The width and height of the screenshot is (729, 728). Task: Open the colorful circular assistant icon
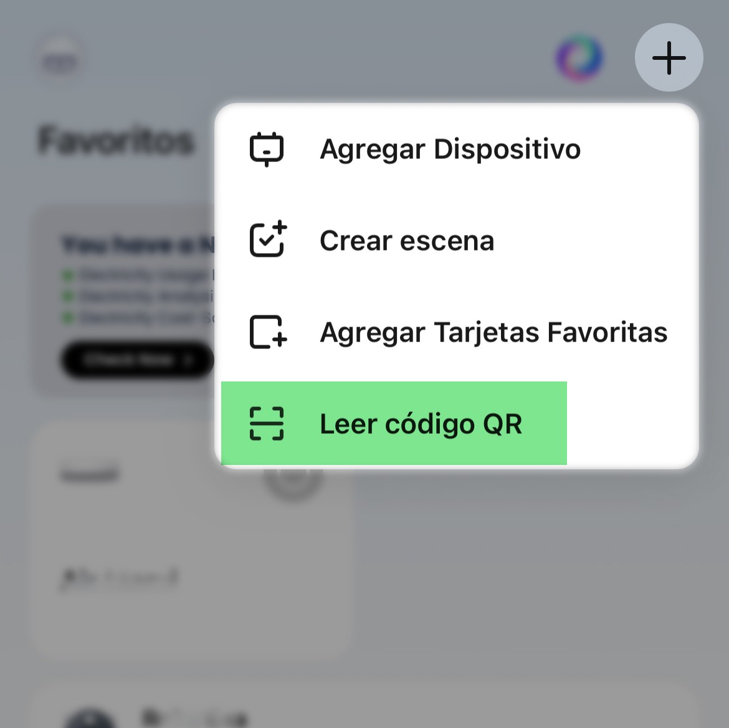579,59
